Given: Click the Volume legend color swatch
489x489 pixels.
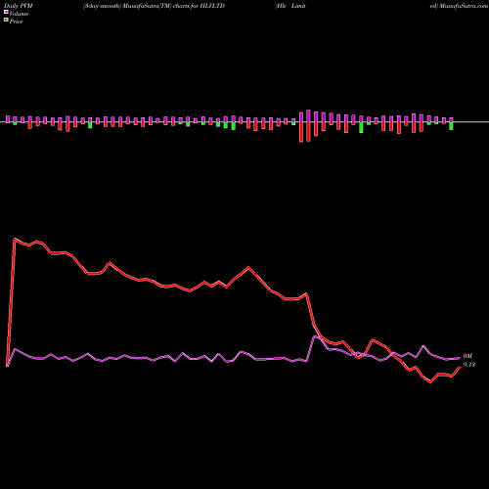Looking at the screenshot, I should click(x=6, y=13).
